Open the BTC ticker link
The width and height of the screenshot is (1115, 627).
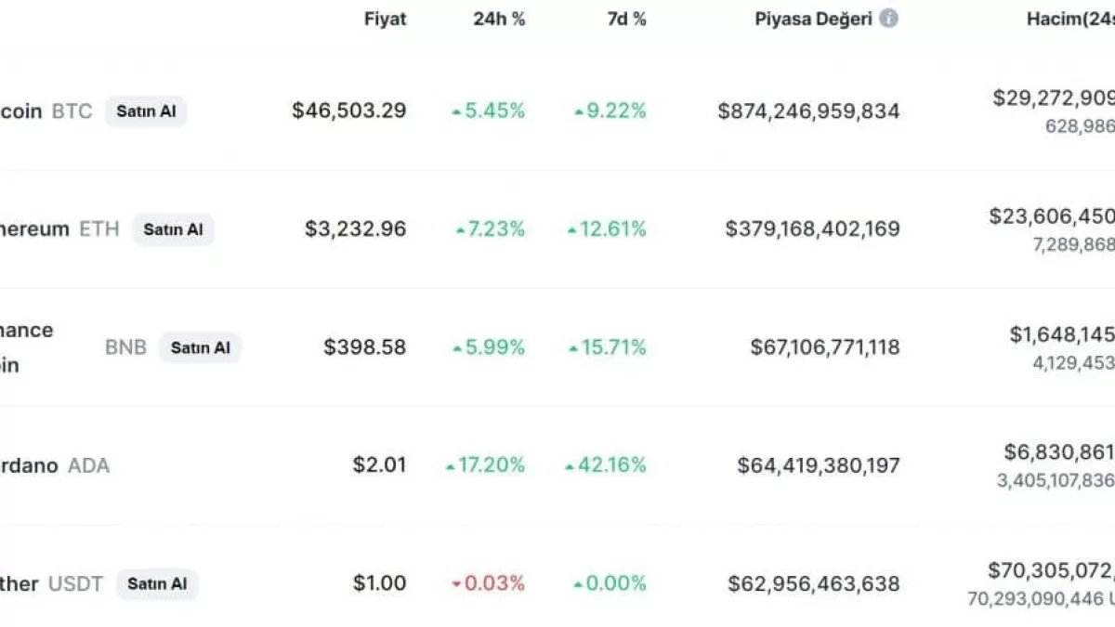tap(72, 111)
